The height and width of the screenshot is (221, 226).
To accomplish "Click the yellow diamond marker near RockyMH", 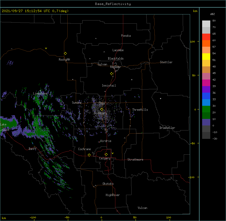I will pyautogui.click(x=66, y=54).
